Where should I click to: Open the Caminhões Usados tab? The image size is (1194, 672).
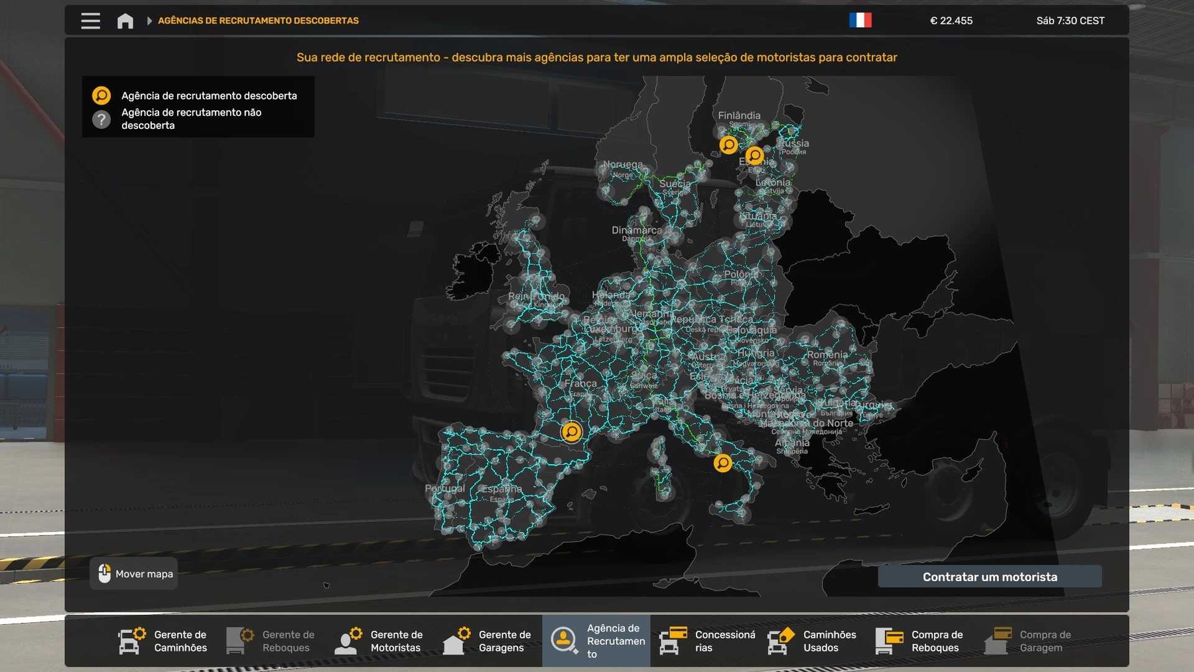click(813, 641)
